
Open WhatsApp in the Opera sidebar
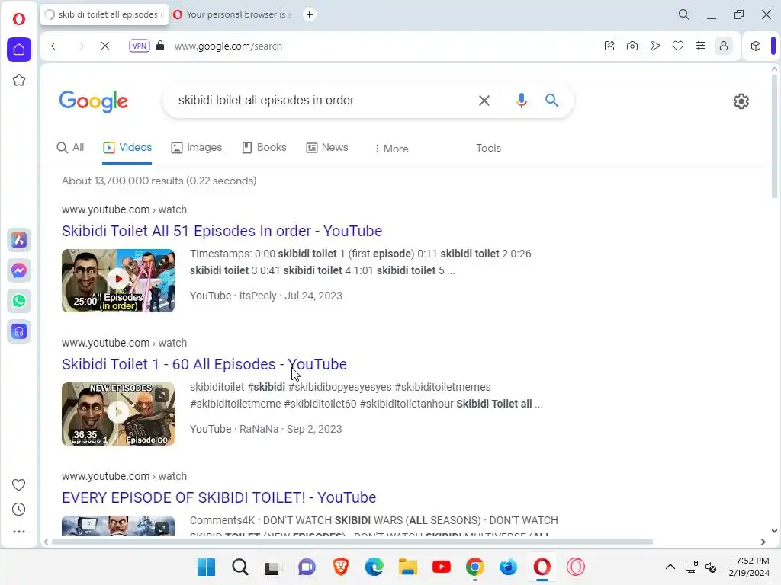pos(19,301)
